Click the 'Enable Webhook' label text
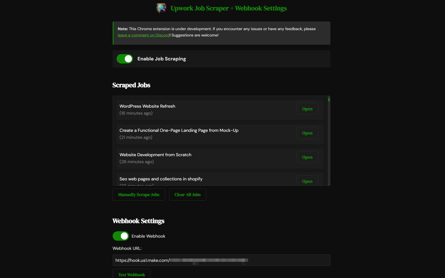 pyautogui.click(x=148, y=236)
